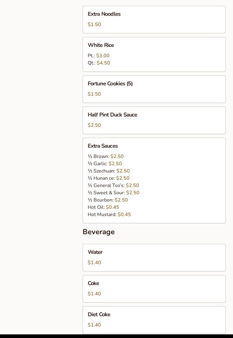Select the ½ Hunan sauce option
This screenshot has width=233, height=338.
[x=108, y=178]
